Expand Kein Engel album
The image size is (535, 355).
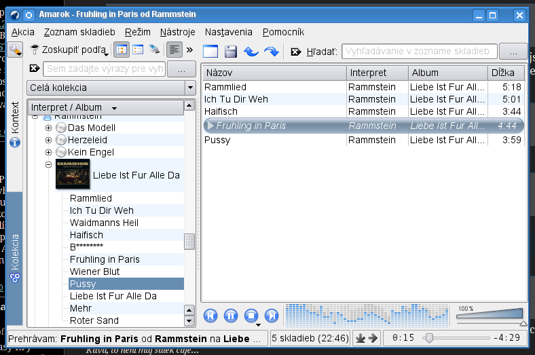click(48, 153)
